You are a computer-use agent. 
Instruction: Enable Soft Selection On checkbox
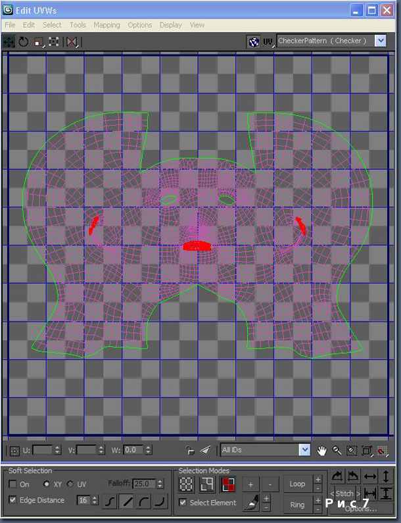point(13,484)
